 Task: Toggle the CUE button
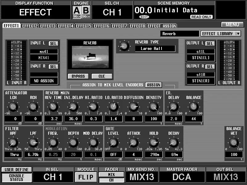[x=102, y=76]
